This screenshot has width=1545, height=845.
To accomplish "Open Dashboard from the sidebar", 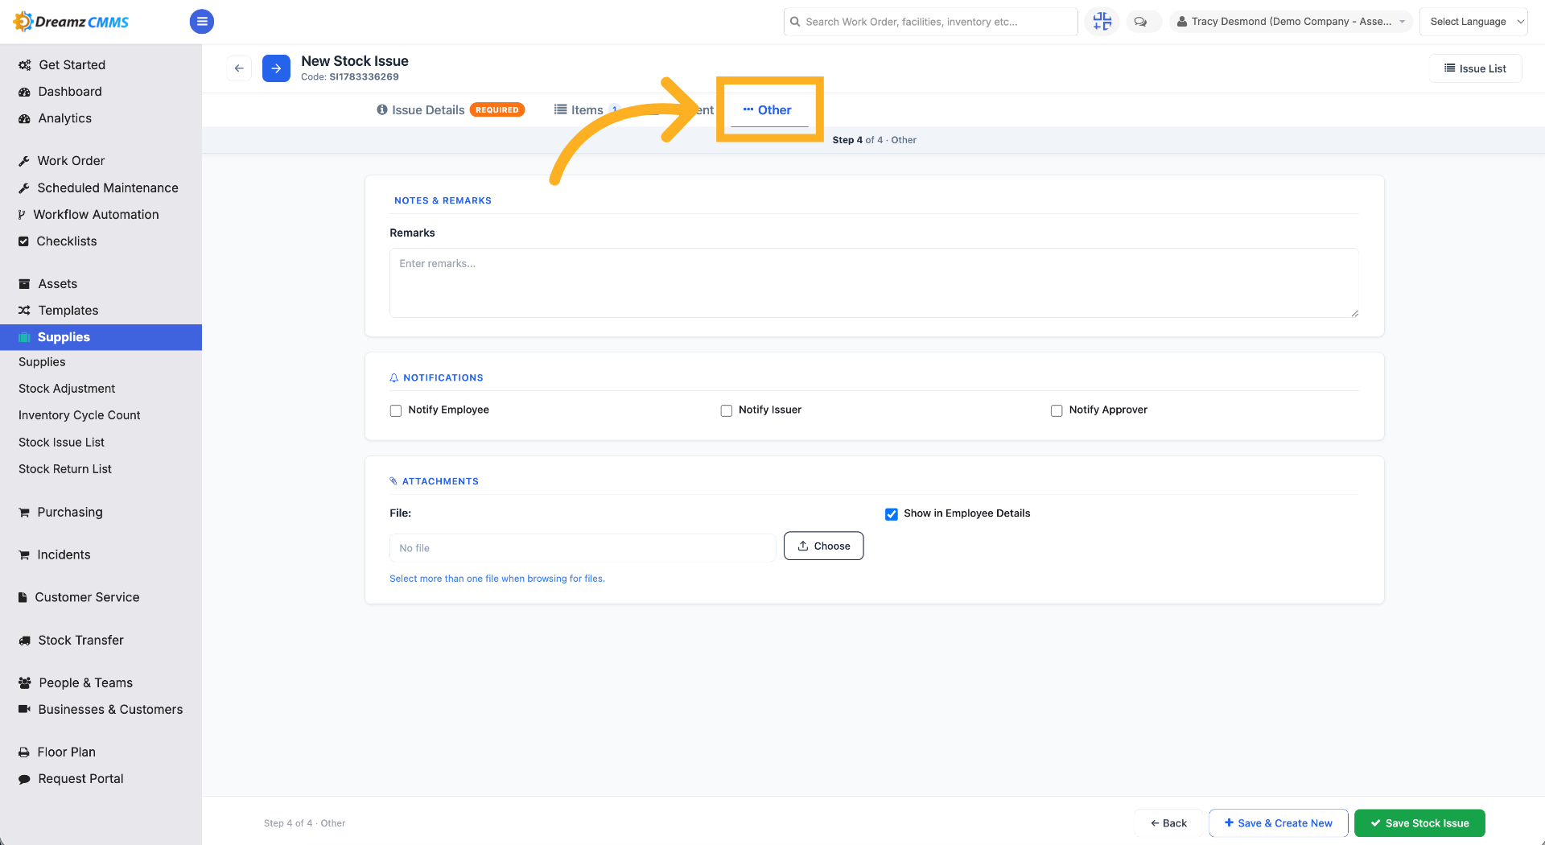I will pyautogui.click(x=69, y=92).
